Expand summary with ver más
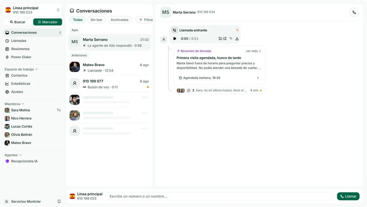 click(254, 51)
